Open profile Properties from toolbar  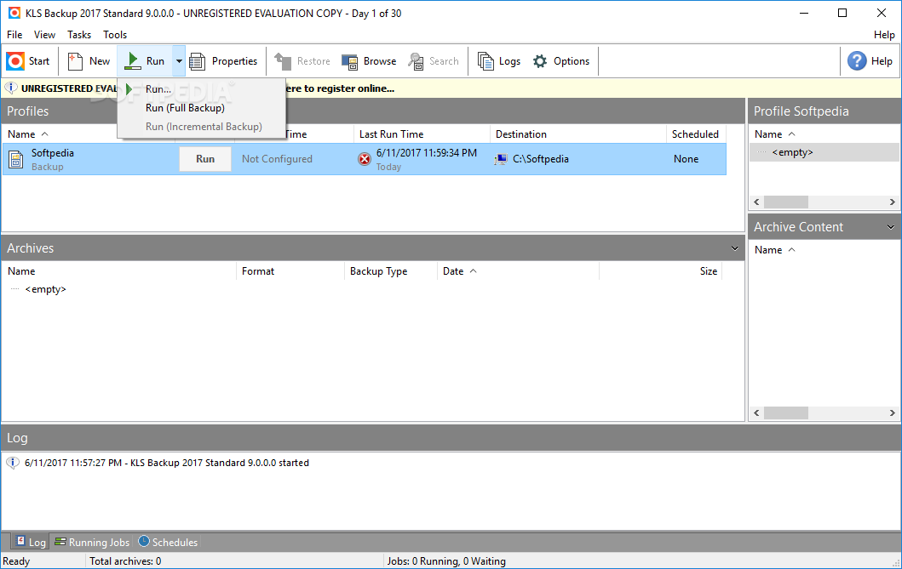click(223, 61)
